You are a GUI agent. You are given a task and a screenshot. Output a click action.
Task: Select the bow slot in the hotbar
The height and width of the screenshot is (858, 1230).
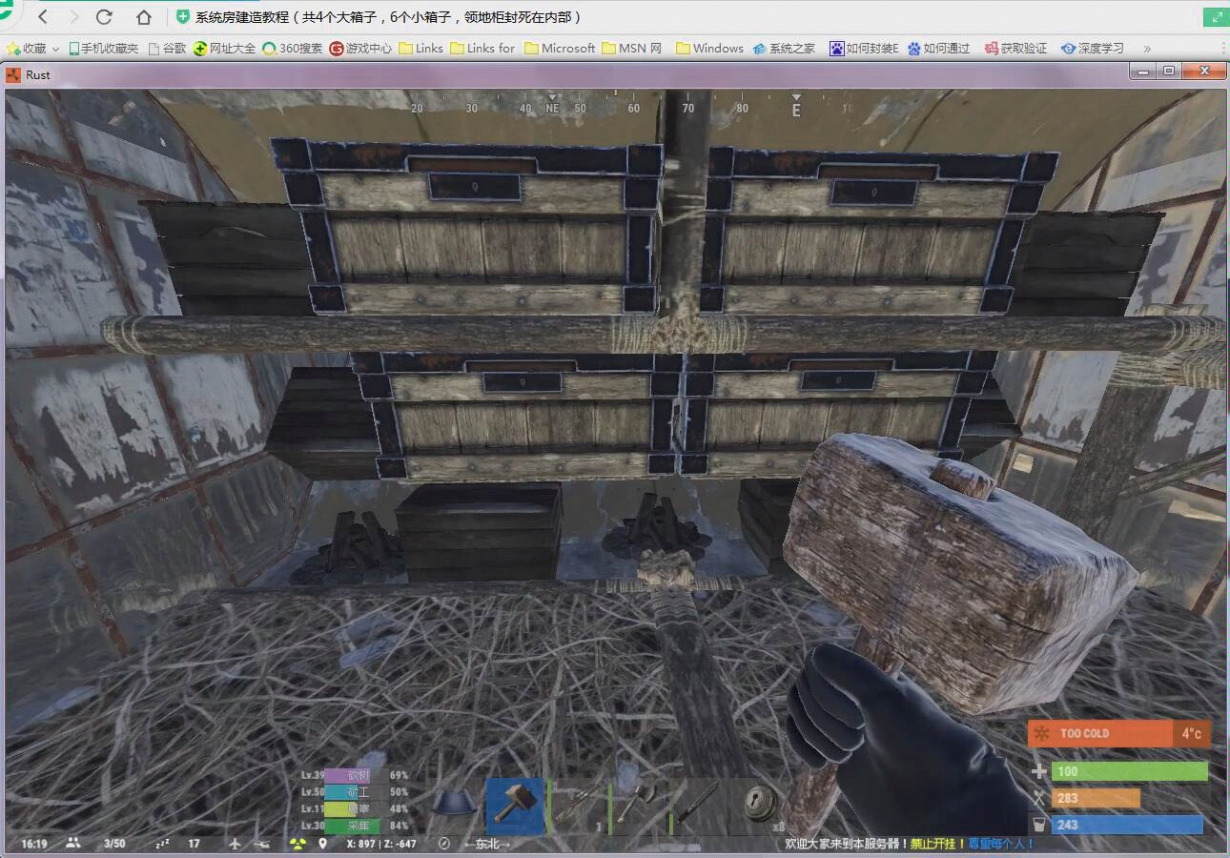[x=577, y=807]
